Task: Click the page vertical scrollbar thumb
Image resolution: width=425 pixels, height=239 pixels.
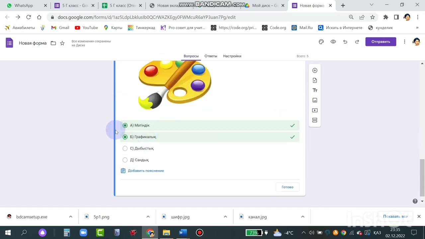Action: [x=422, y=178]
